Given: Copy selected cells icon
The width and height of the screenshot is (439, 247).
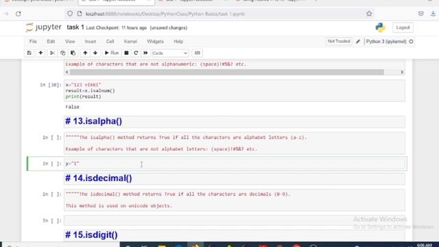Looking at the screenshot, I should (62, 53).
